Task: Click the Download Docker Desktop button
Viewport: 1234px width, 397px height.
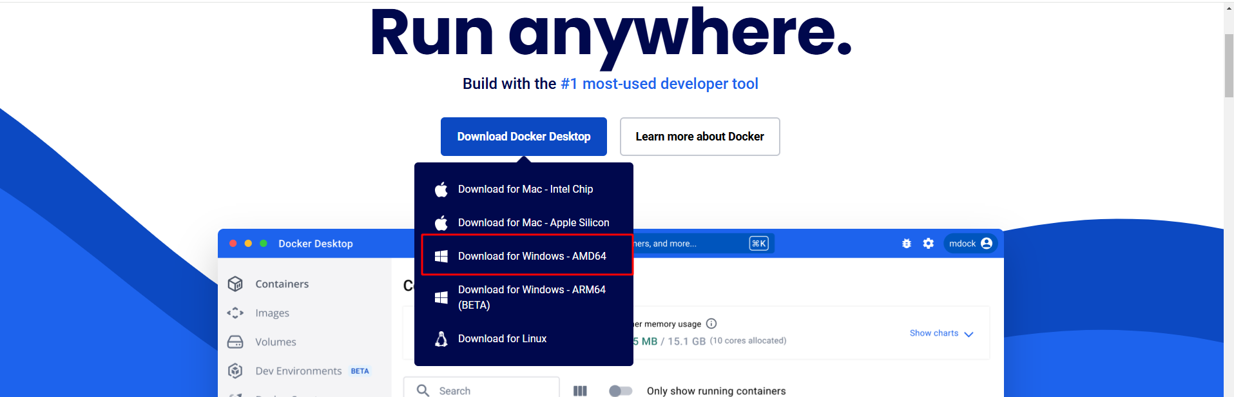Action: (523, 137)
